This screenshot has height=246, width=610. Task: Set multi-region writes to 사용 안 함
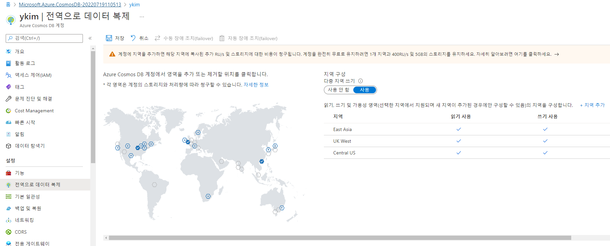338,90
